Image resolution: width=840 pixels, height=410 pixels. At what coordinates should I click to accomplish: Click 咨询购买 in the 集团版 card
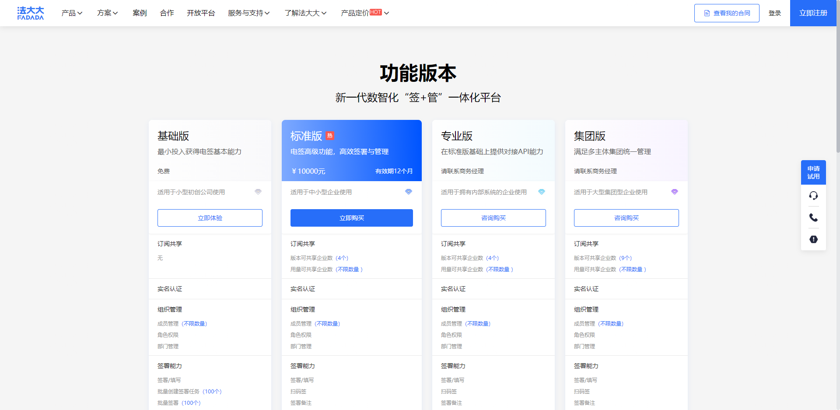[x=626, y=218]
